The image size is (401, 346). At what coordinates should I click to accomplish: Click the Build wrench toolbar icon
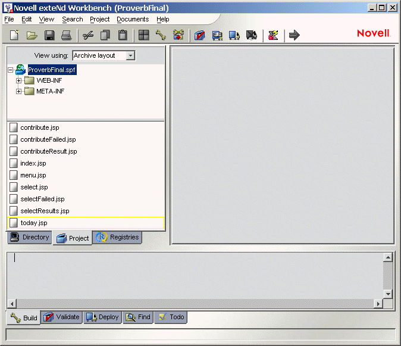click(161, 36)
